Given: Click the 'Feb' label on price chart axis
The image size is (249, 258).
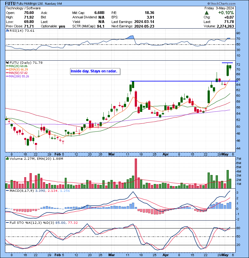Looking at the screenshot, I should pos(58,154).
